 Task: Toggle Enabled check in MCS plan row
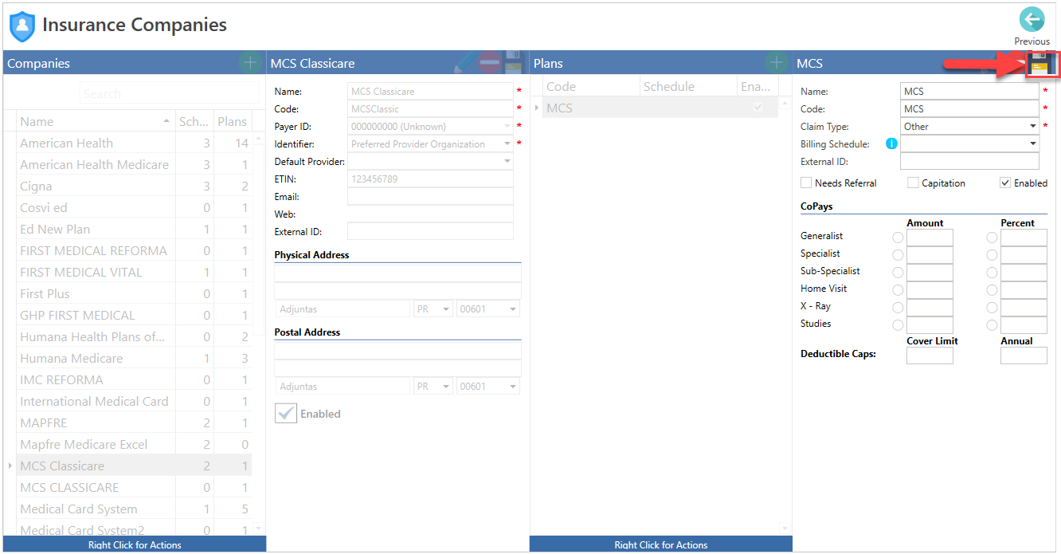(758, 108)
